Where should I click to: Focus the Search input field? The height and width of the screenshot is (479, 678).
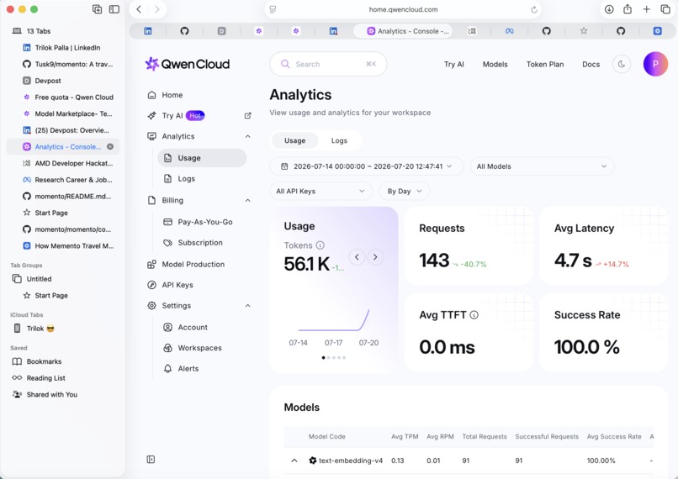click(x=328, y=64)
